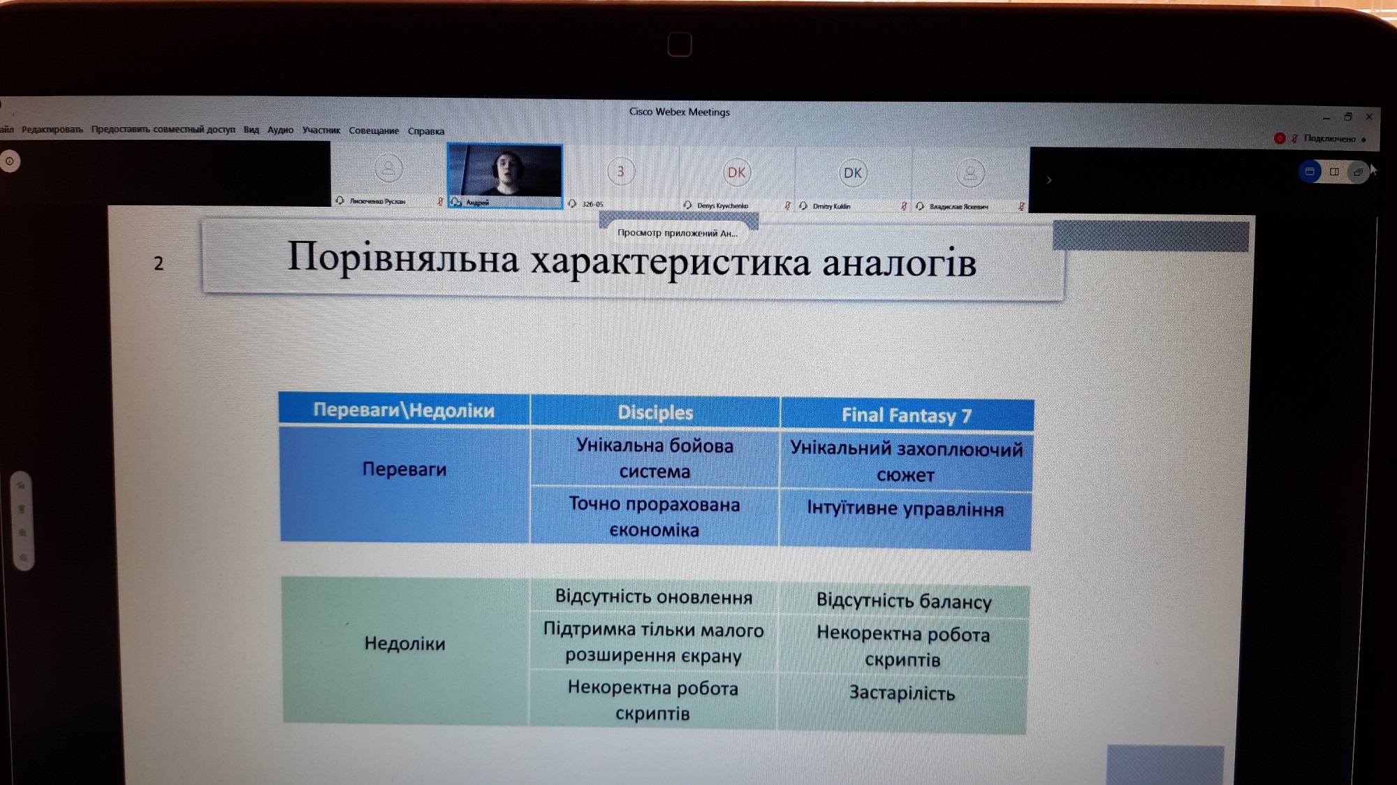Screen dimensions: 1397x785
Task: Click muted mic icon of Владислав Яскевич
Action: pyautogui.click(x=1021, y=207)
